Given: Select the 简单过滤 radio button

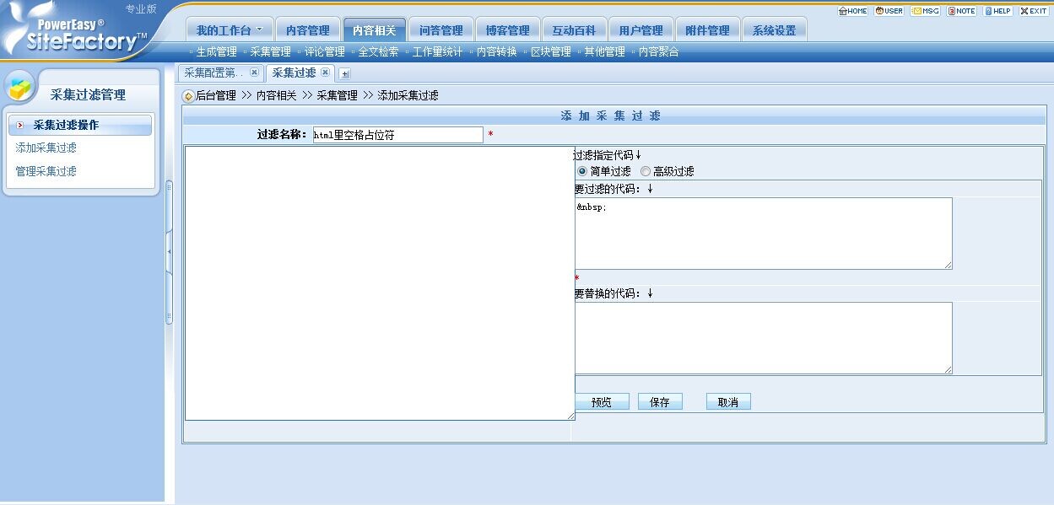Looking at the screenshot, I should pyautogui.click(x=581, y=171).
